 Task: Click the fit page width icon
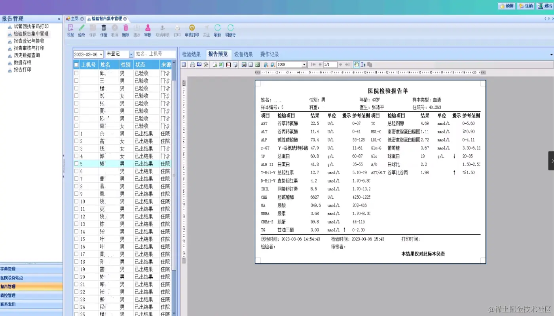(x=244, y=65)
